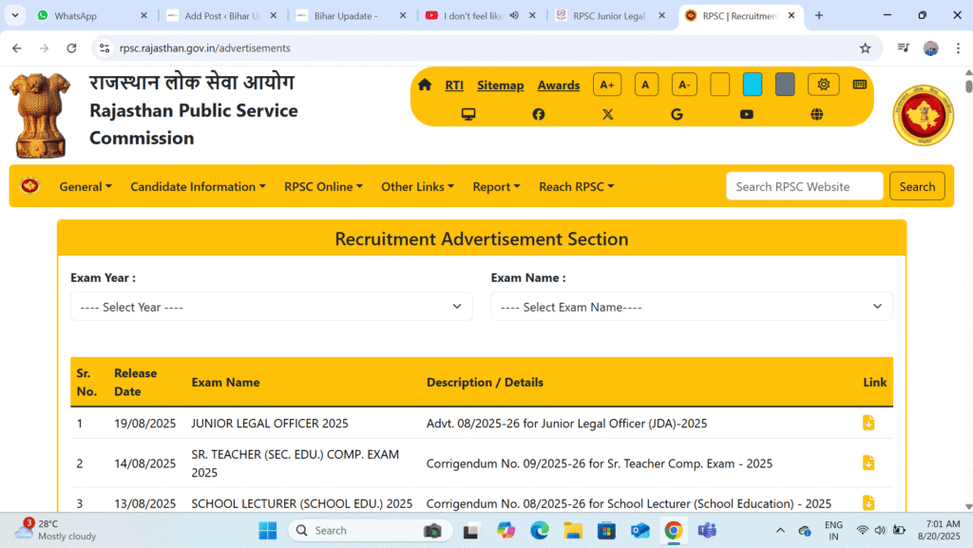Open the accessibility settings gear icon
Viewport: 973px width, 548px height.
pos(823,84)
